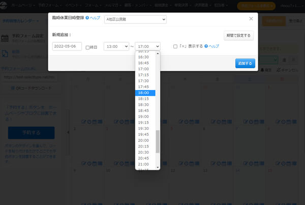Open the A地区公民館 facility dropdown

click(135, 19)
